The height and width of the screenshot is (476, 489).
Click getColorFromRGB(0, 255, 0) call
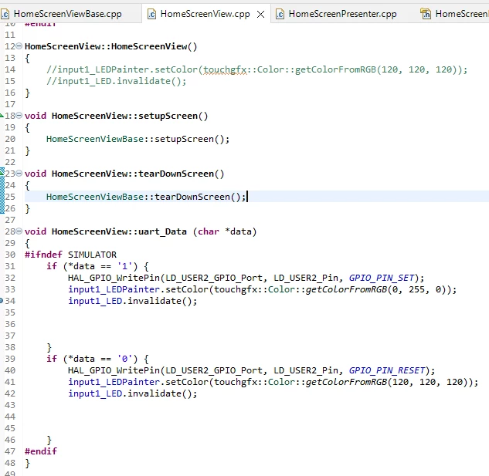pyautogui.click(x=378, y=290)
